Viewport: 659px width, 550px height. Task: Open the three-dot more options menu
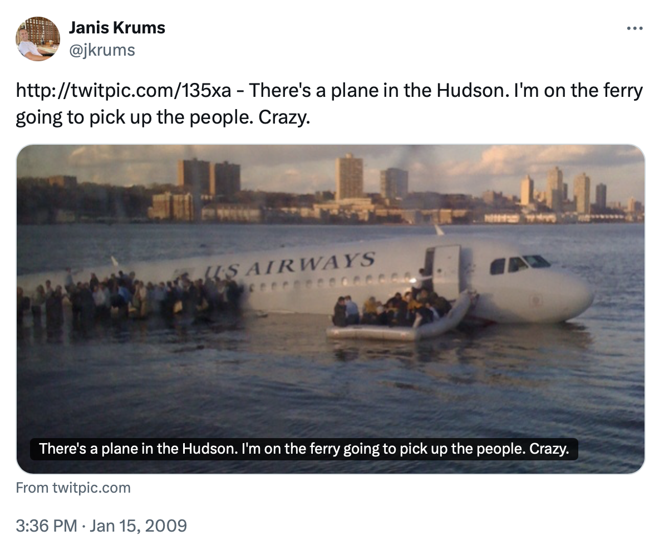click(634, 28)
